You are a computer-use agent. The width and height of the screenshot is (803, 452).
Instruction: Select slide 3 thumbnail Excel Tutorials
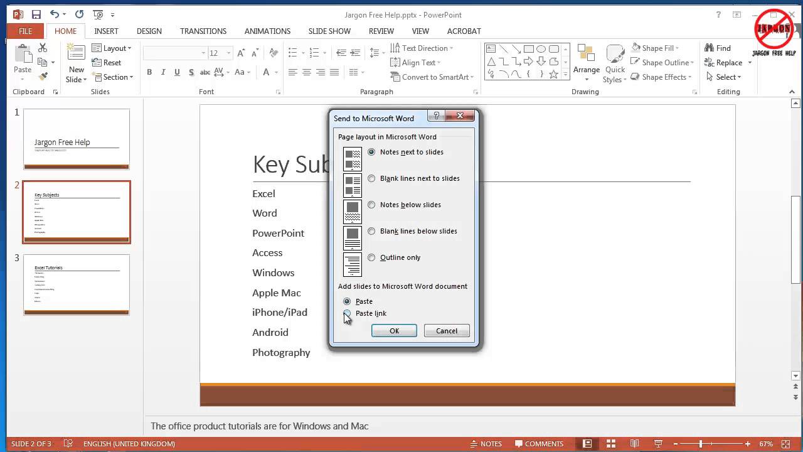click(x=77, y=285)
